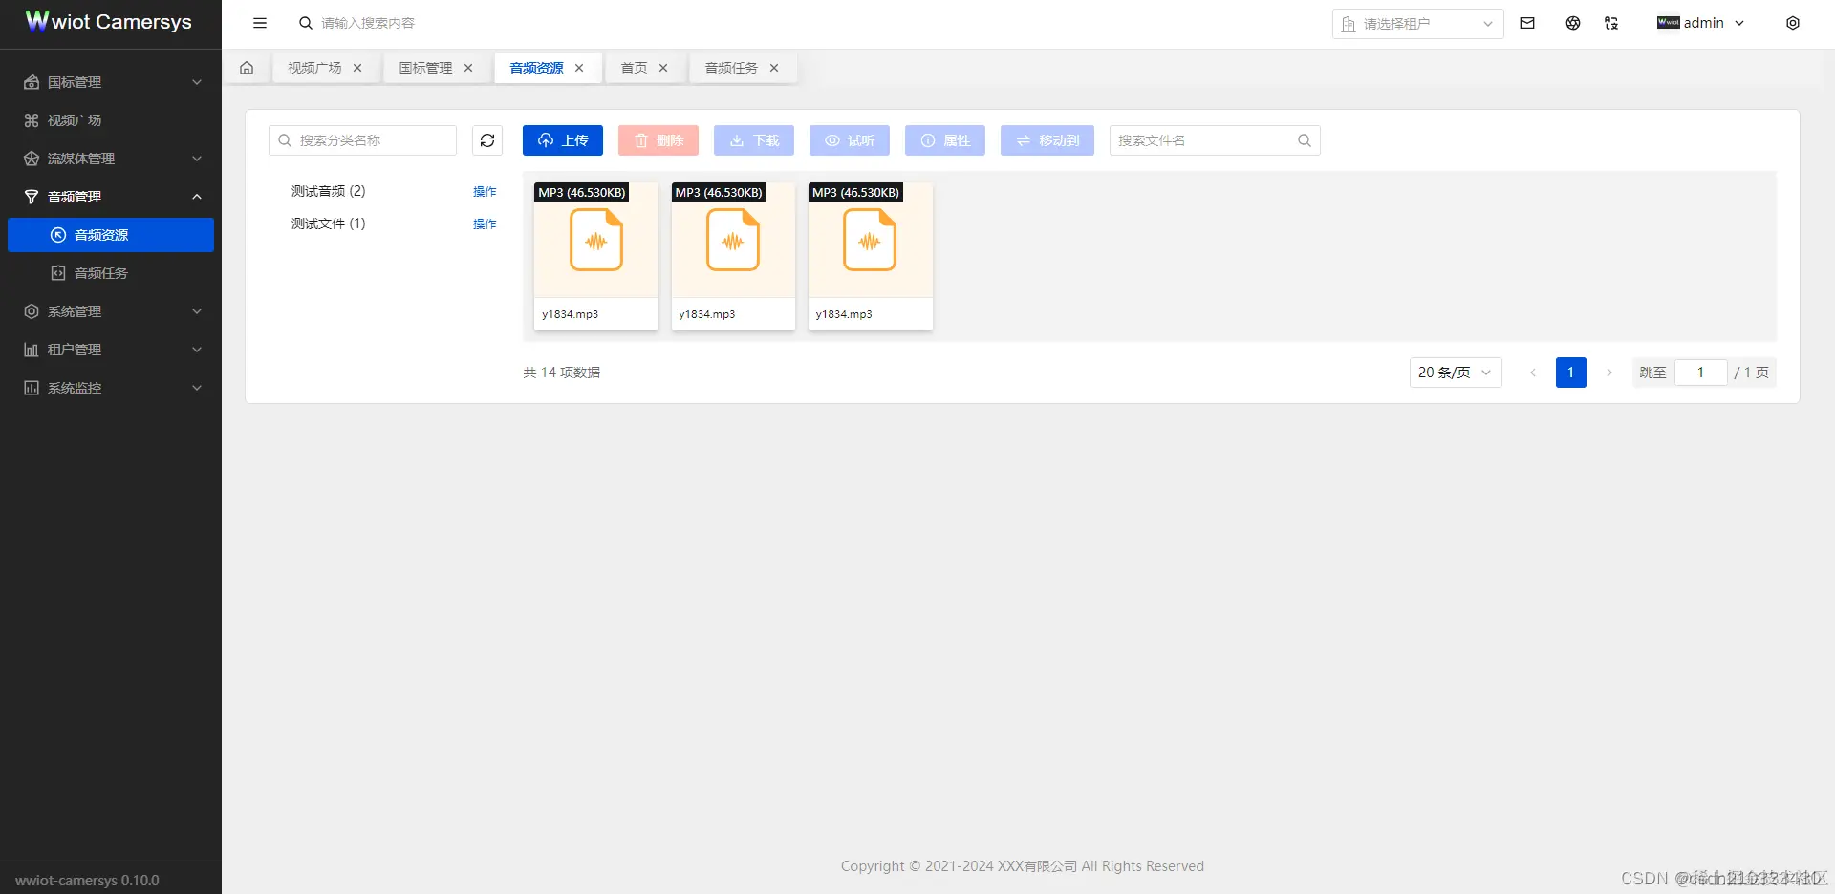
Task: Open the settings gear in the header
Action: pos(1793,23)
